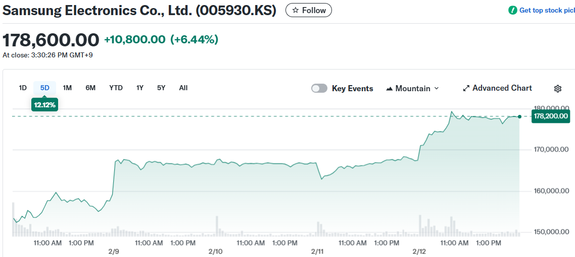This screenshot has height=257, width=575.
Task: Follow Samsung Electronics stock
Action: click(x=308, y=10)
